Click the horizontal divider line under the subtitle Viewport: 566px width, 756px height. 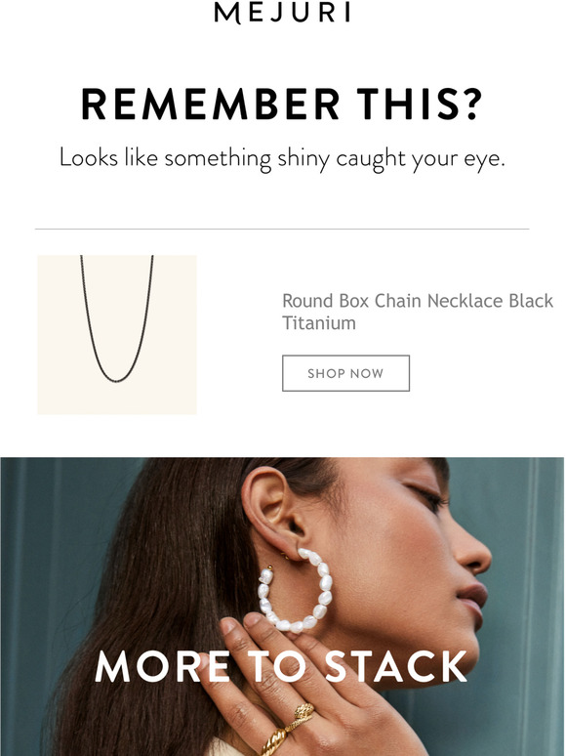(x=282, y=229)
